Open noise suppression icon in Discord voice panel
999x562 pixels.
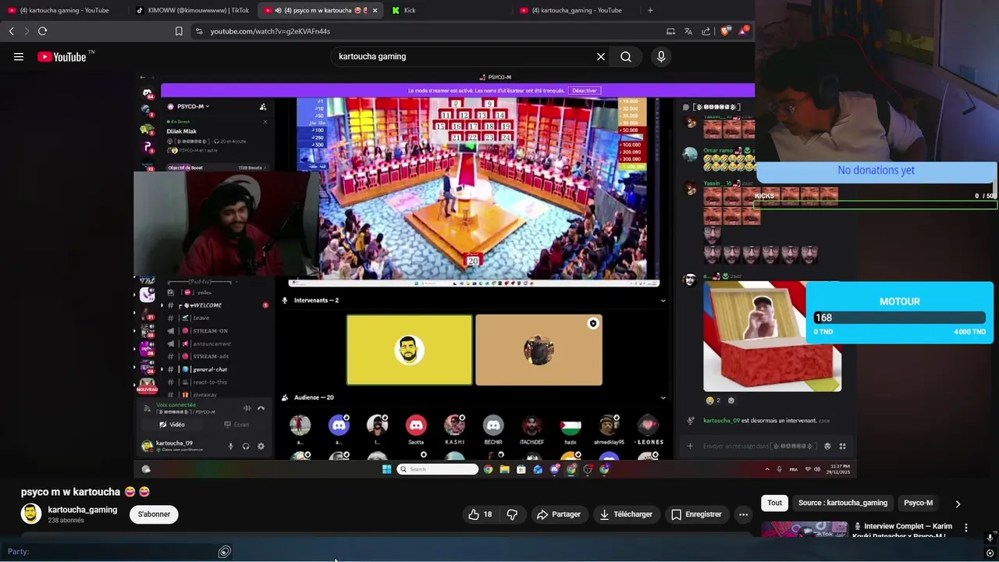point(247,408)
